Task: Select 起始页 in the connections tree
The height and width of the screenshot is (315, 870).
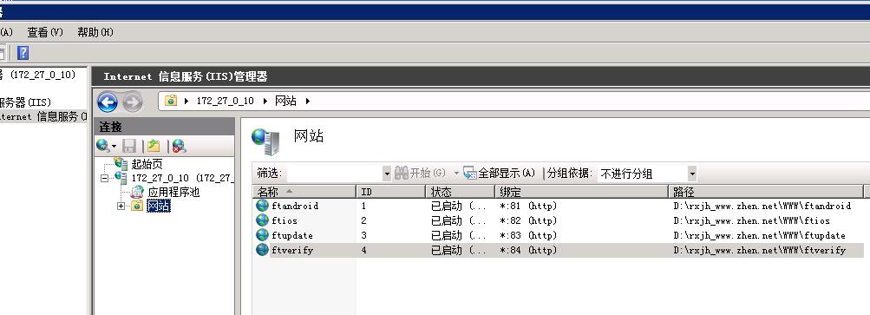Action: [147, 164]
